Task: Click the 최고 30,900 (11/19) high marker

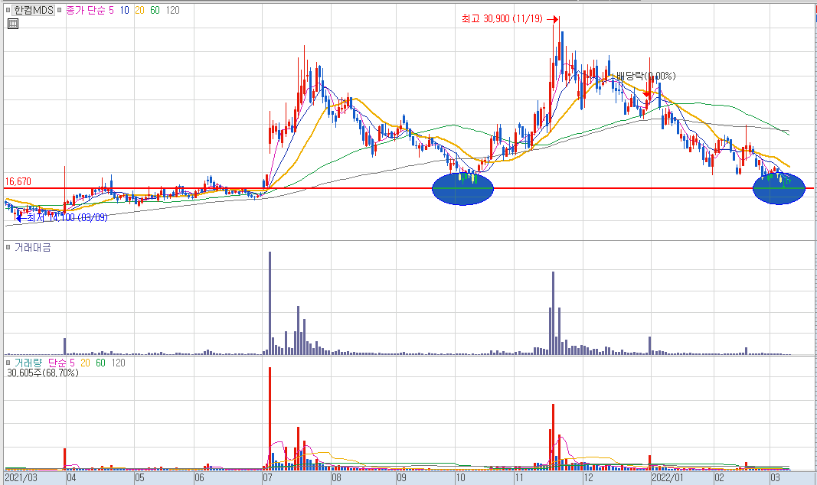Action: click(502, 18)
